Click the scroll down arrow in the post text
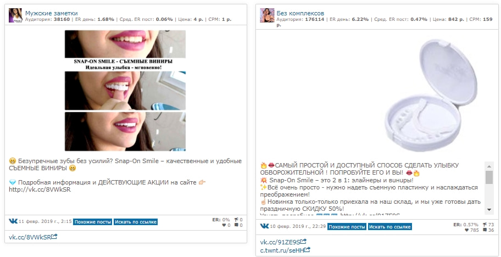Screen dimensions: 501x257 tap(489, 210)
